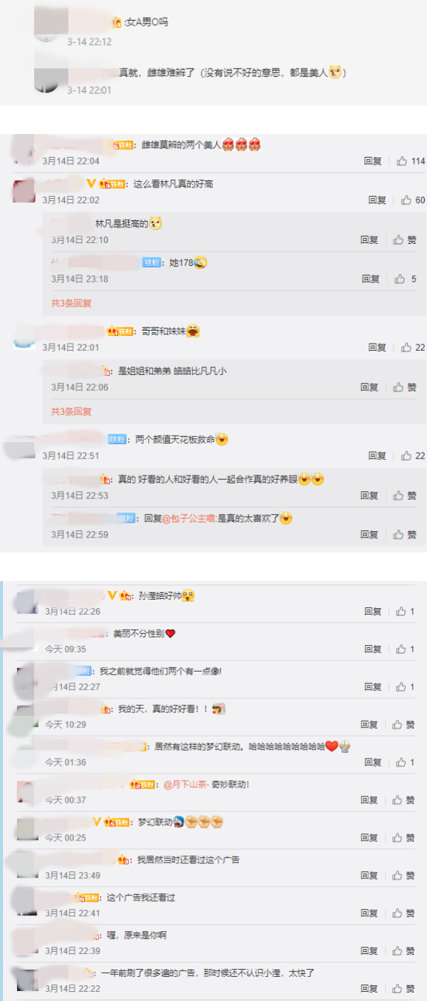Viewport: 427px width, 1001px height.
Task: Open avatar of "这么看林凡真的好高" commenter
Action: [24, 191]
